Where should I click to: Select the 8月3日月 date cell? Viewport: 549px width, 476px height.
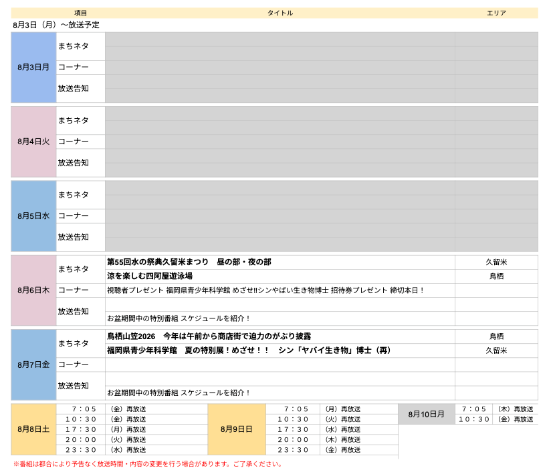pos(33,67)
